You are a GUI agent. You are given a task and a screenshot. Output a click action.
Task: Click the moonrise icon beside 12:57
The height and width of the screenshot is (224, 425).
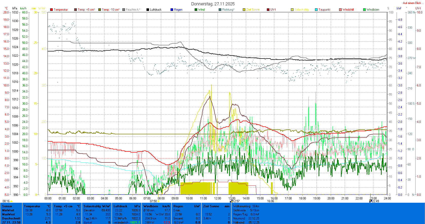click(231, 201)
